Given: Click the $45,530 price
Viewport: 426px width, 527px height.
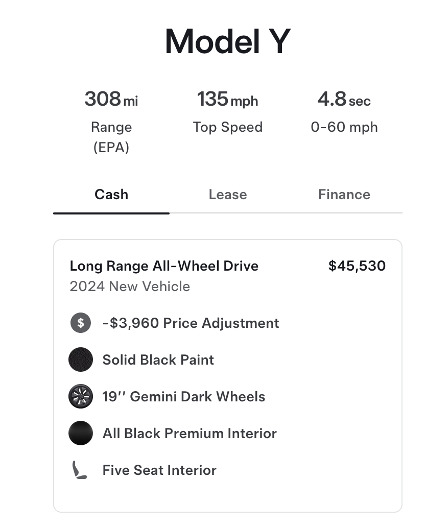Looking at the screenshot, I should pos(357,266).
